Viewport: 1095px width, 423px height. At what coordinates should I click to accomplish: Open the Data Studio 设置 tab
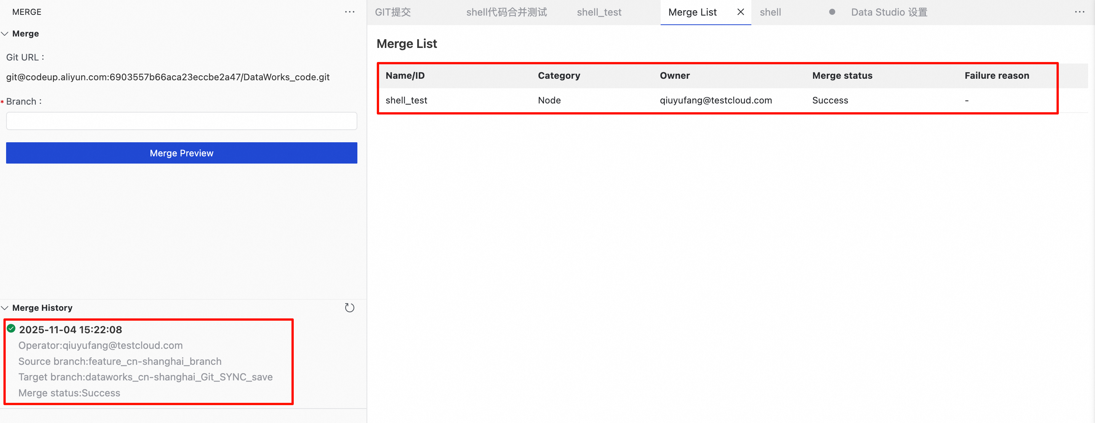pos(889,12)
